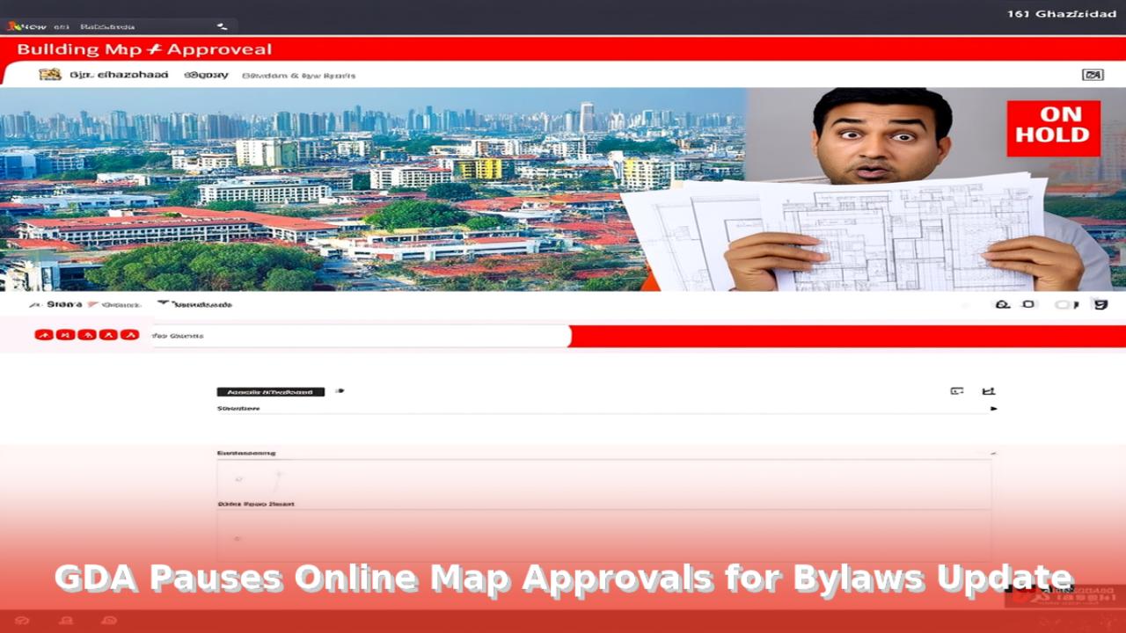Click the third icon in bottom red bar
1126x633 pixels.
(x=109, y=621)
